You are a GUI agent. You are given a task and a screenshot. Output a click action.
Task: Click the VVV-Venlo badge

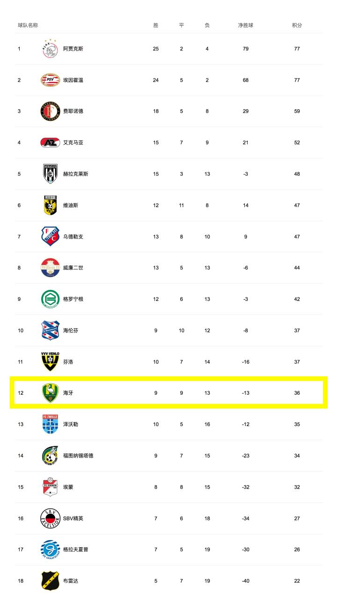click(50, 361)
